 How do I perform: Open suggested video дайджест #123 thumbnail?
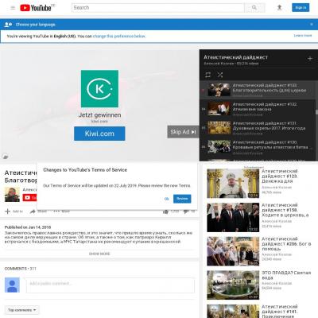[x=233, y=184]
